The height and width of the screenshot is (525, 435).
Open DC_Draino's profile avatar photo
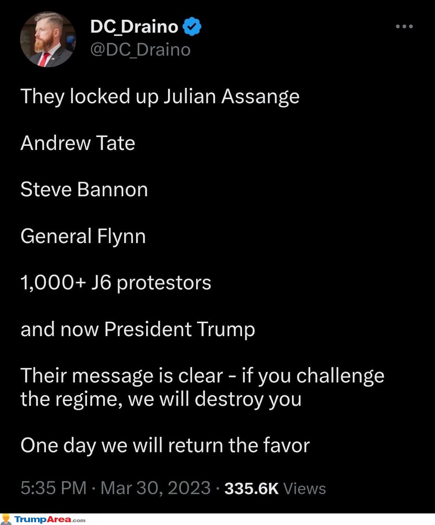48,39
